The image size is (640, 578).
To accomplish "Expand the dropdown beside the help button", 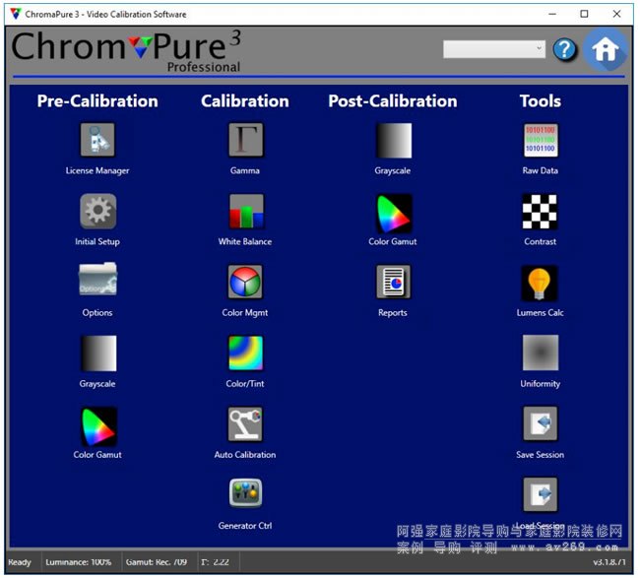I will click(493, 49).
